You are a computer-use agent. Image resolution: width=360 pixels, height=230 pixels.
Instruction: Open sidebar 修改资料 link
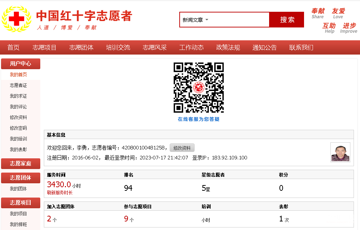tap(19, 117)
